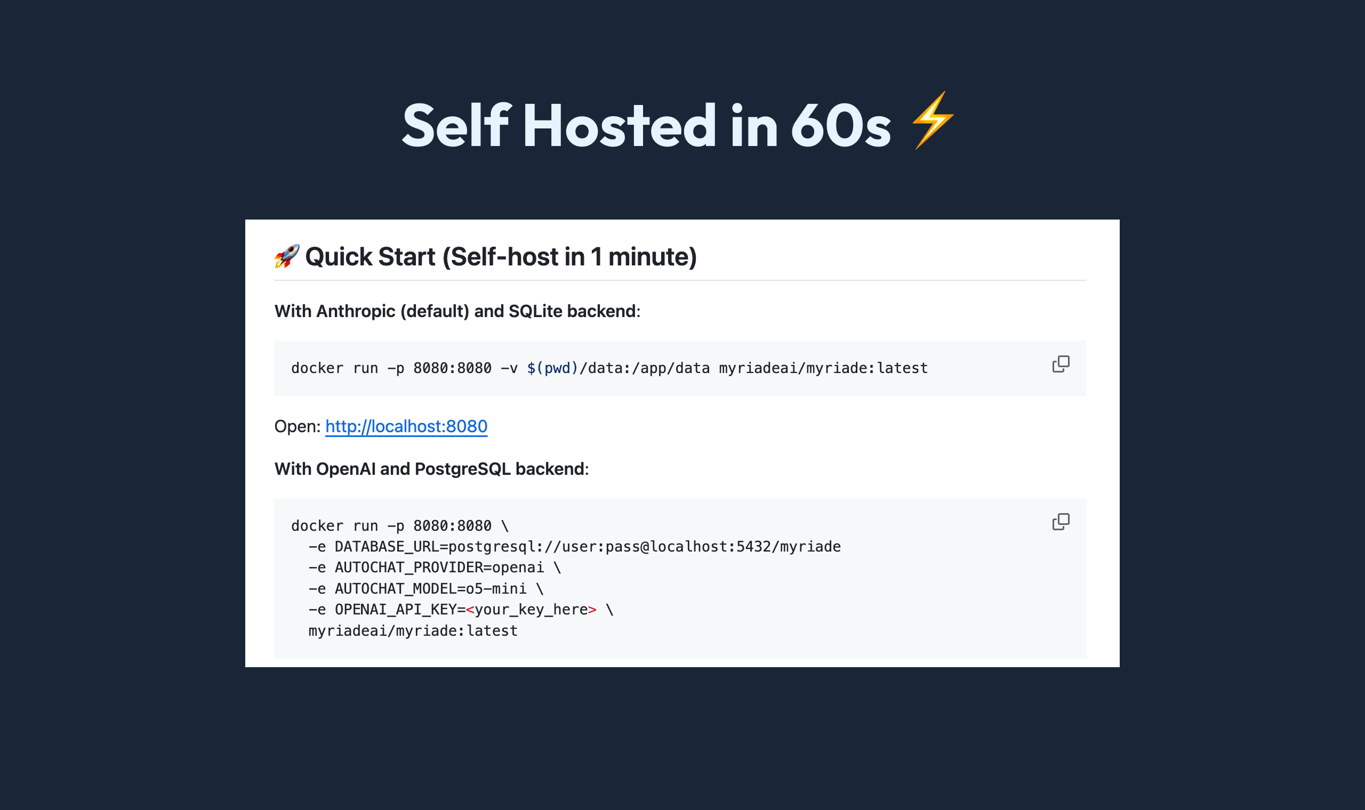Click the AUTOCHAT_MODEL=o5-mini line
Image resolution: width=1365 pixels, height=810 pixels.
coord(426,589)
